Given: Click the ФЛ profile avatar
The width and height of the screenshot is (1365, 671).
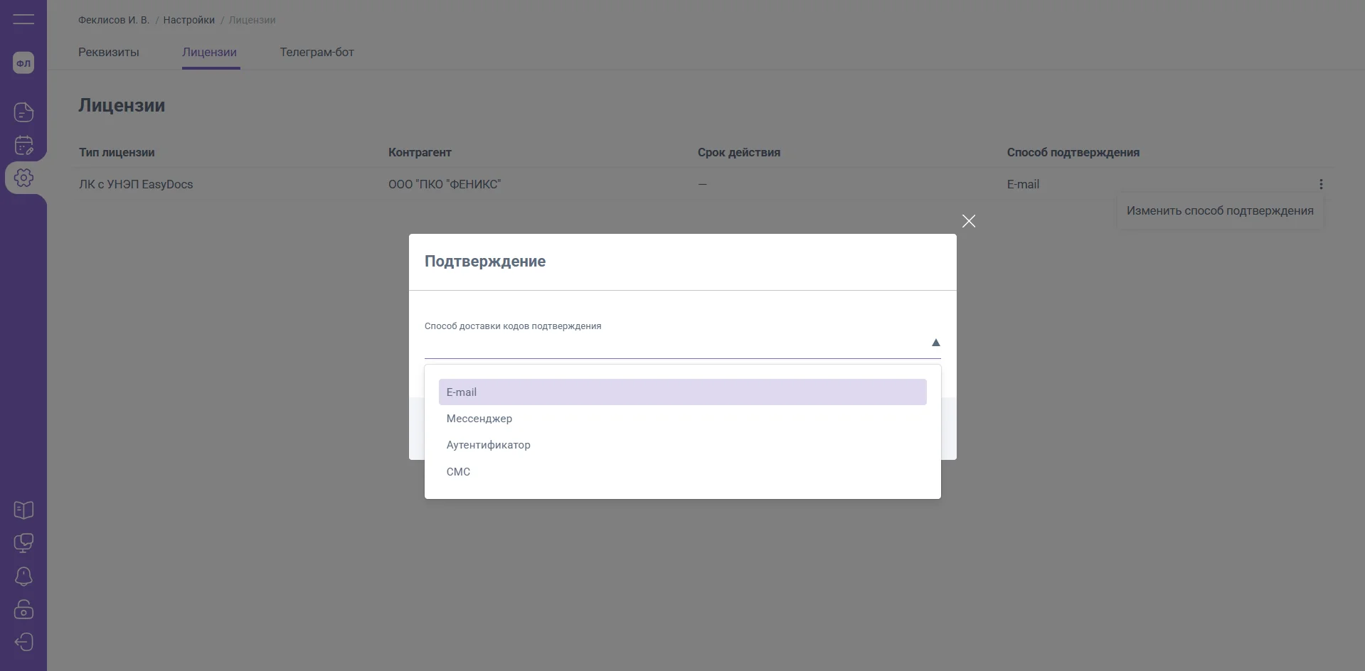Looking at the screenshot, I should click(23, 63).
